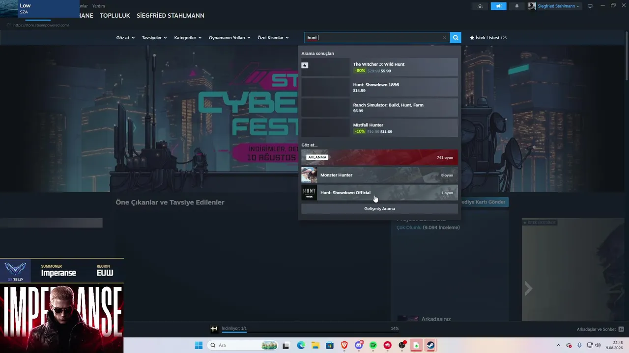The height and width of the screenshot is (353, 629).
Task: Click the Gelişmiş Arama button
Action: [x=379, y=209]
